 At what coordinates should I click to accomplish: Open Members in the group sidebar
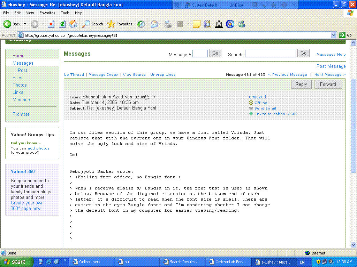coord(22,99)
